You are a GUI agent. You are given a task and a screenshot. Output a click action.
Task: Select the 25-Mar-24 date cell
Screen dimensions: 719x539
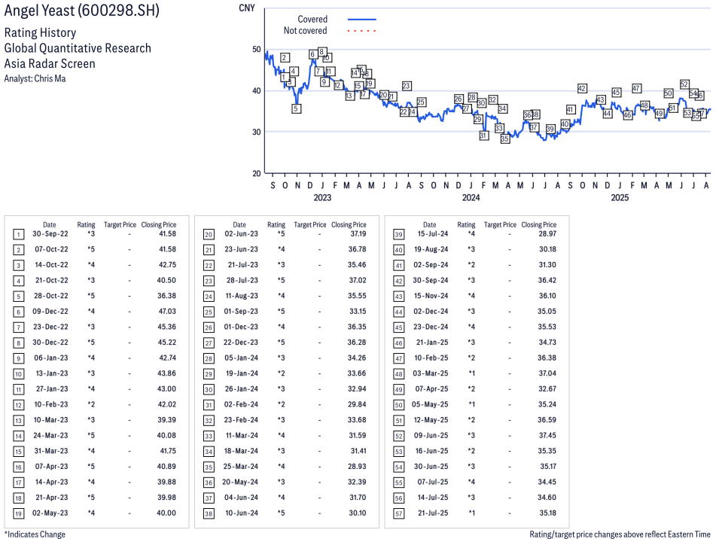pyautogui.click(x=241, y=466)
